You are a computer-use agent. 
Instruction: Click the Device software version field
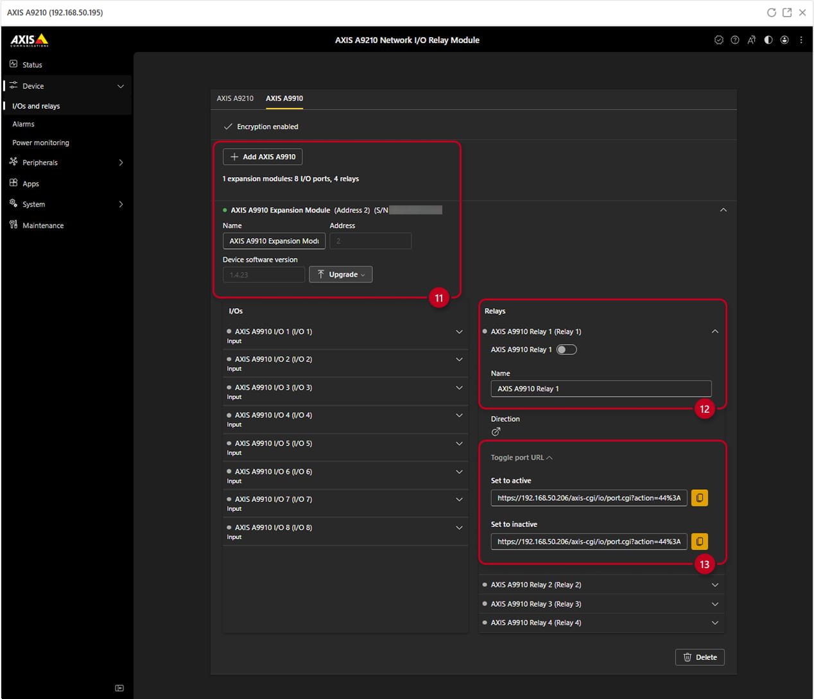click(264, 275)
